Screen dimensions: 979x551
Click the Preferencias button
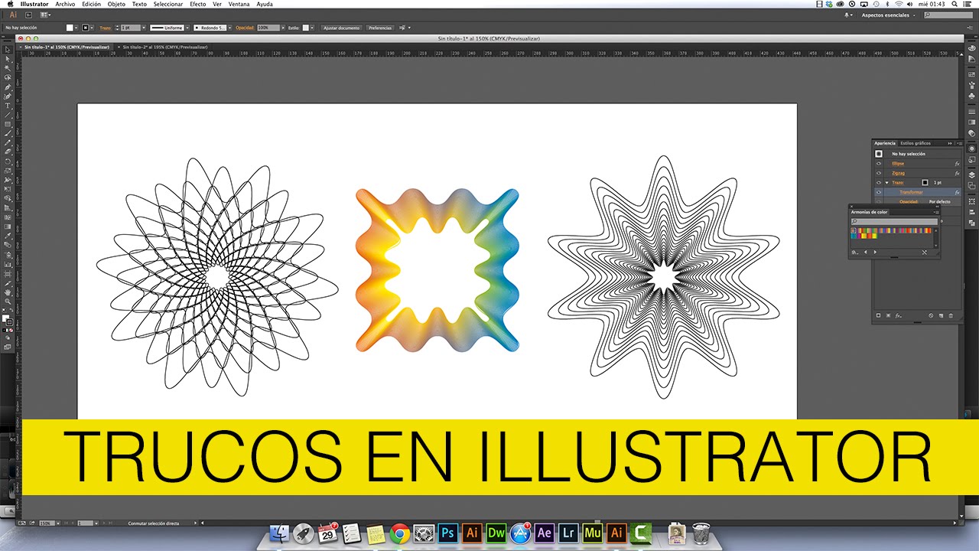[x=380, y=28]
